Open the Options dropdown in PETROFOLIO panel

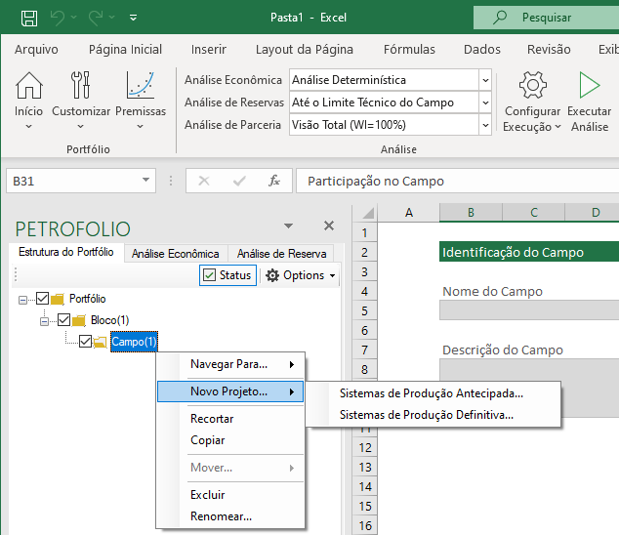click(301, 275)
